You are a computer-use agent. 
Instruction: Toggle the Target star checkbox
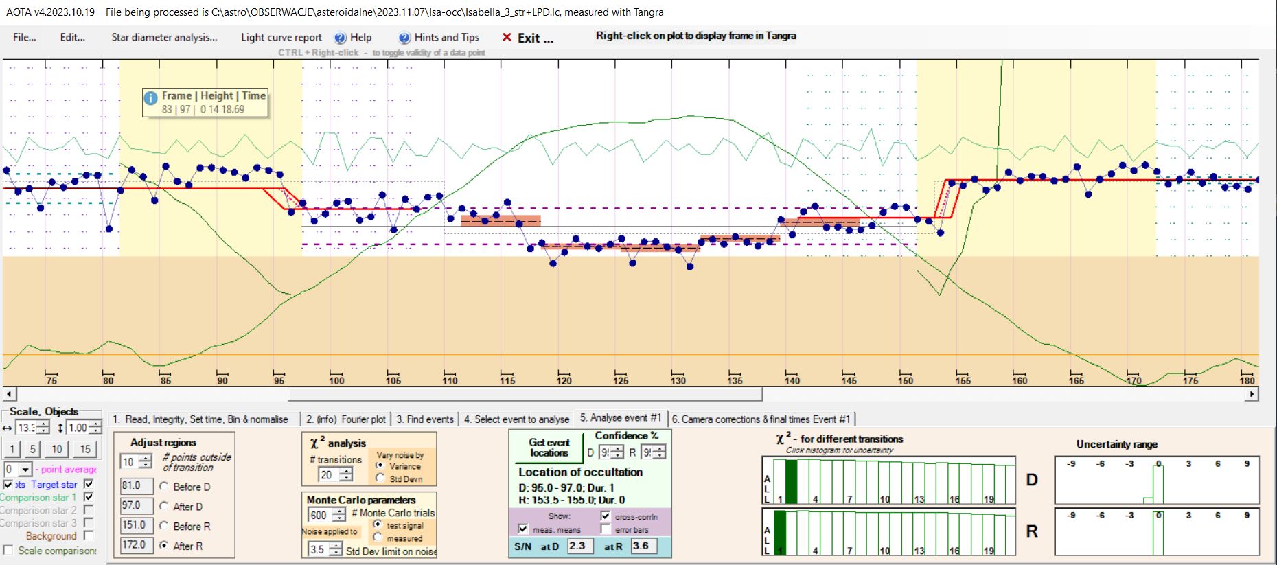click(x=89, y=484)
